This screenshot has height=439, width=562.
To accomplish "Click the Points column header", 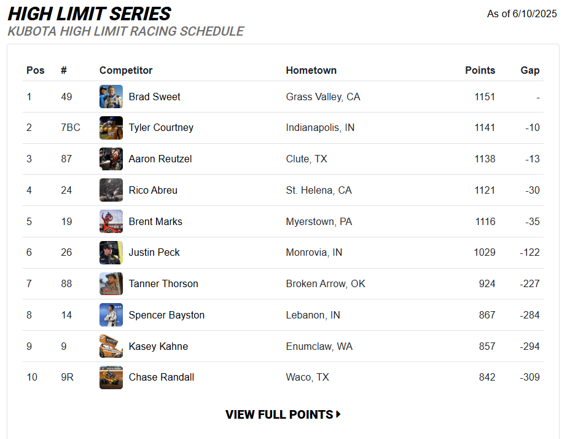I will point(480,70).
